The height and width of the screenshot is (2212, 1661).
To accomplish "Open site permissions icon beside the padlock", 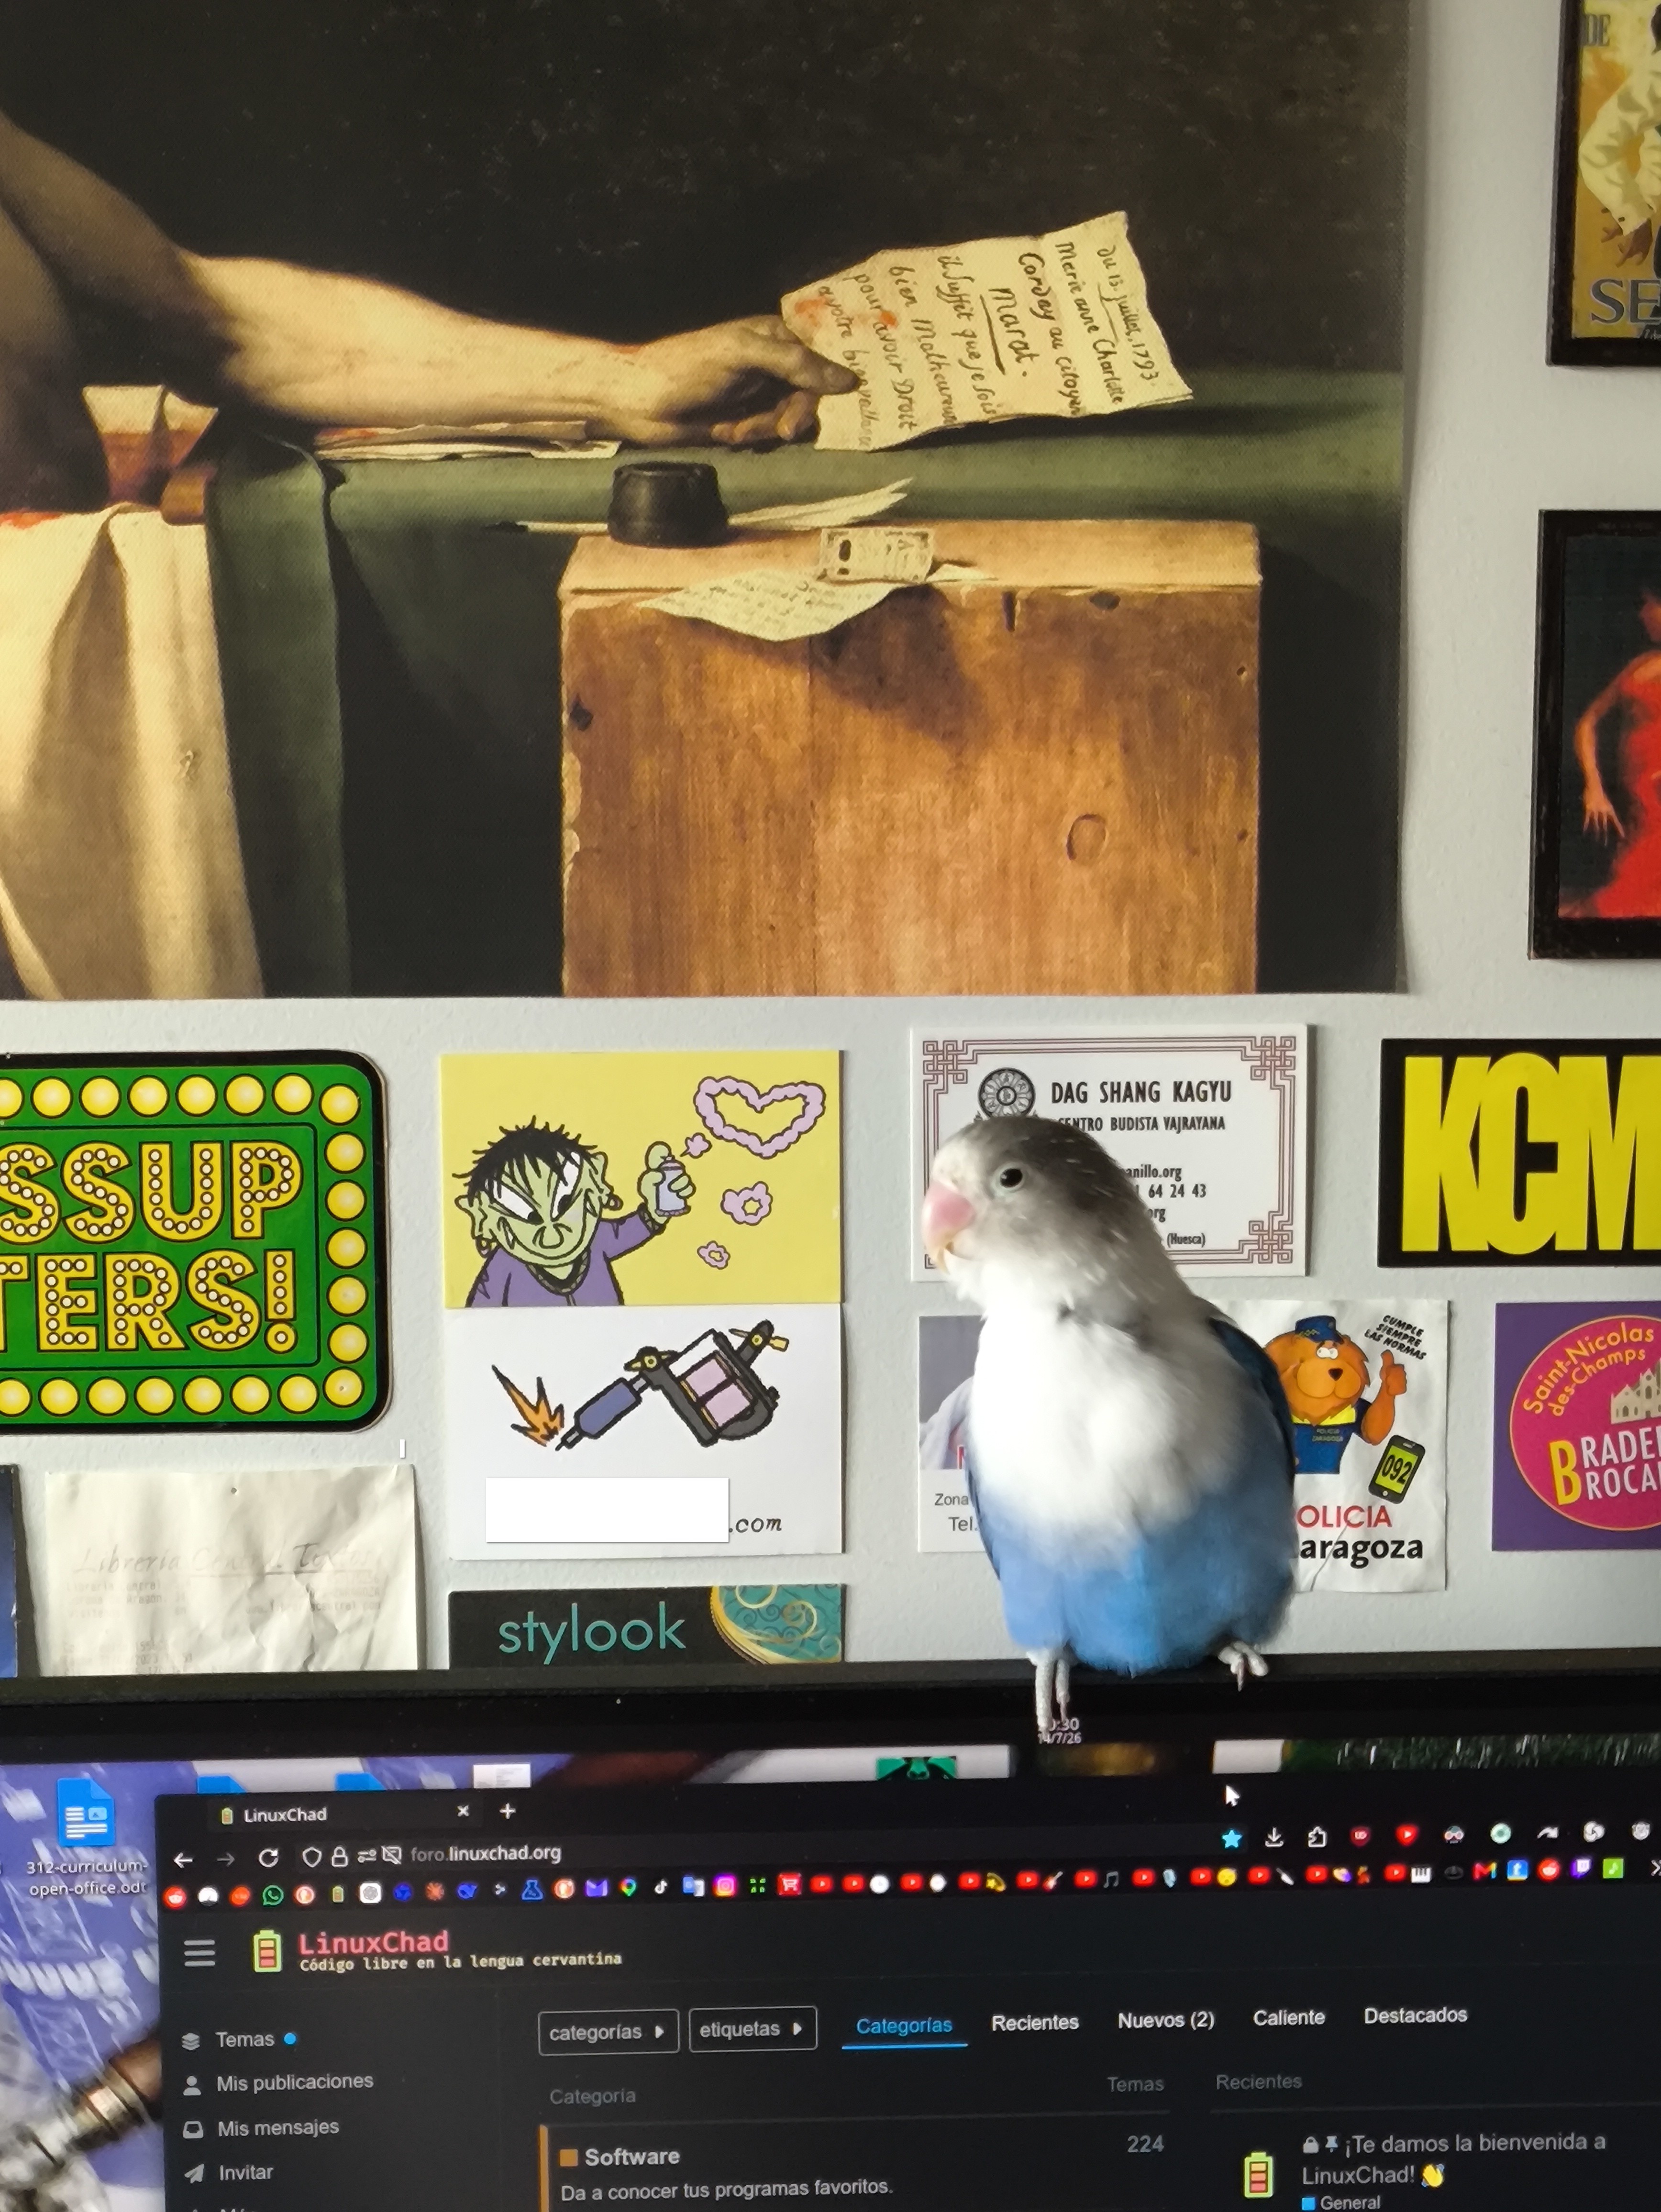I will coord(366,1856).
